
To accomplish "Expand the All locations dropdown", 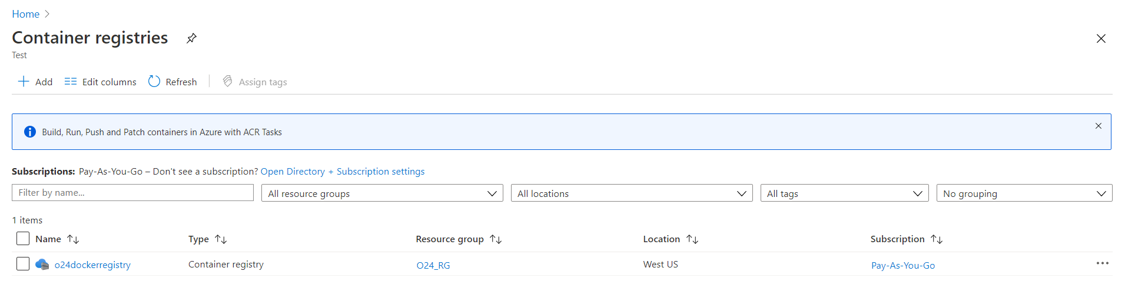I will tap(631, 193).
